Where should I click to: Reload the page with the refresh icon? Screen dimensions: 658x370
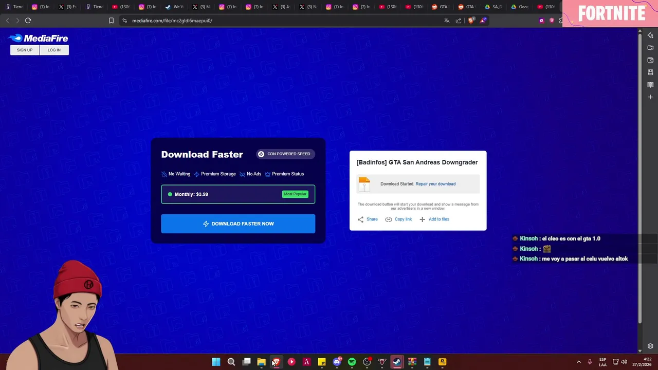pos(28,21)
